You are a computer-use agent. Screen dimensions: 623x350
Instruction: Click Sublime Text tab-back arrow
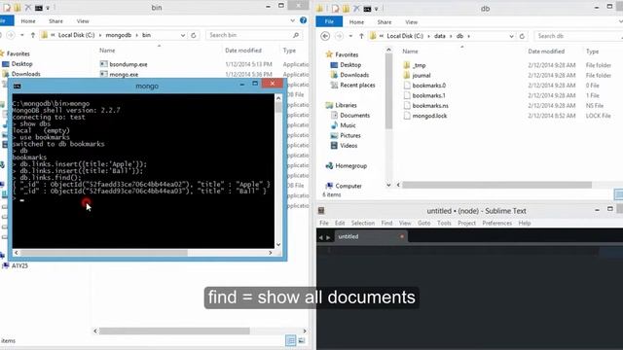[321, 237]
